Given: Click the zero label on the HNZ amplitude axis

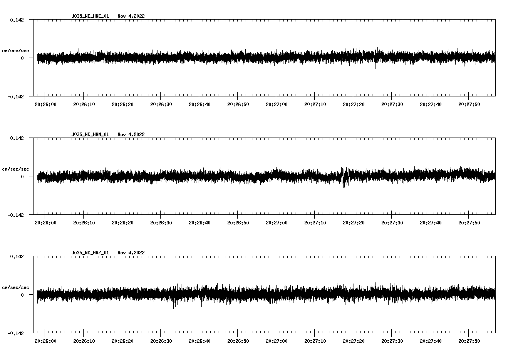Looking at the screenshot, I should coord(22,295).
